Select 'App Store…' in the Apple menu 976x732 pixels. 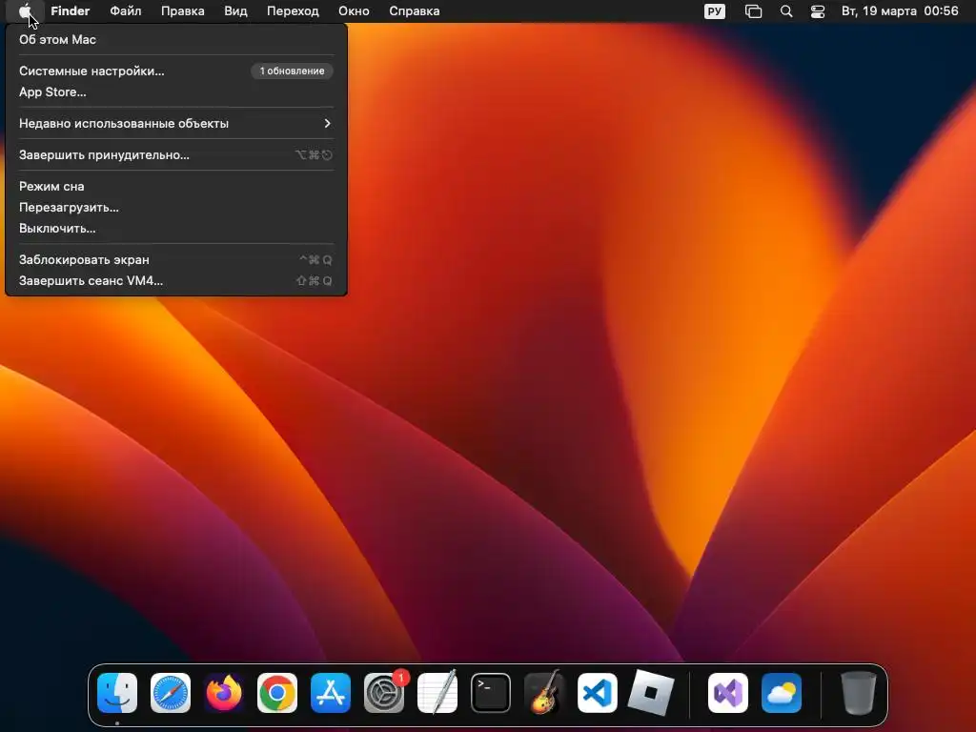click(x=175, y=92)
